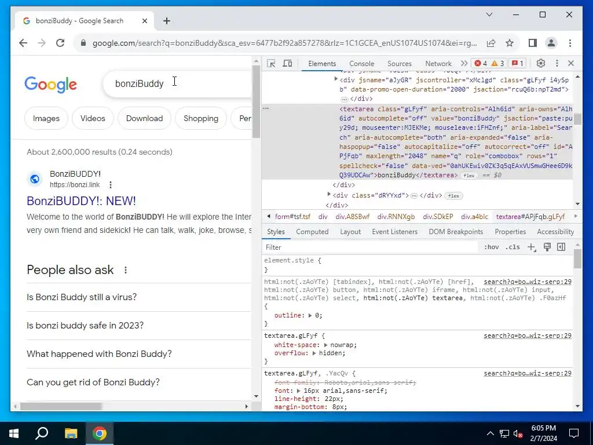Open the Layout pane tab

pyautogui.click(x=350, y=232)
